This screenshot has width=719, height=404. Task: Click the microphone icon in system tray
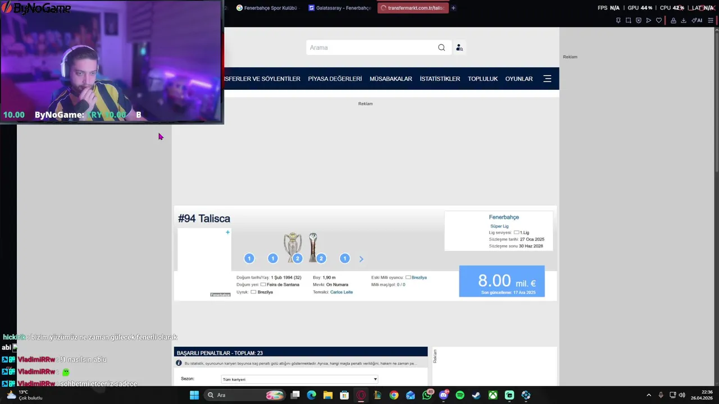pos(661,395)
